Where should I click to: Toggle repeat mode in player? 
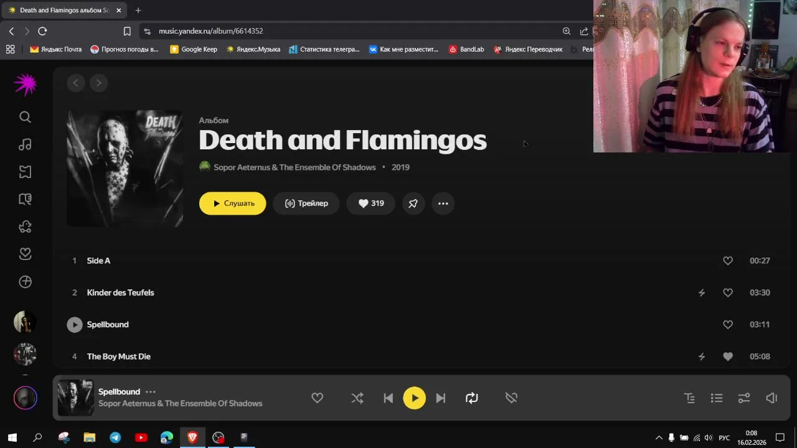coord(471,398)
